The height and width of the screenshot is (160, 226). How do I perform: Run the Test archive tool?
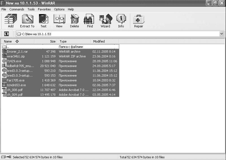click(43, 21)
